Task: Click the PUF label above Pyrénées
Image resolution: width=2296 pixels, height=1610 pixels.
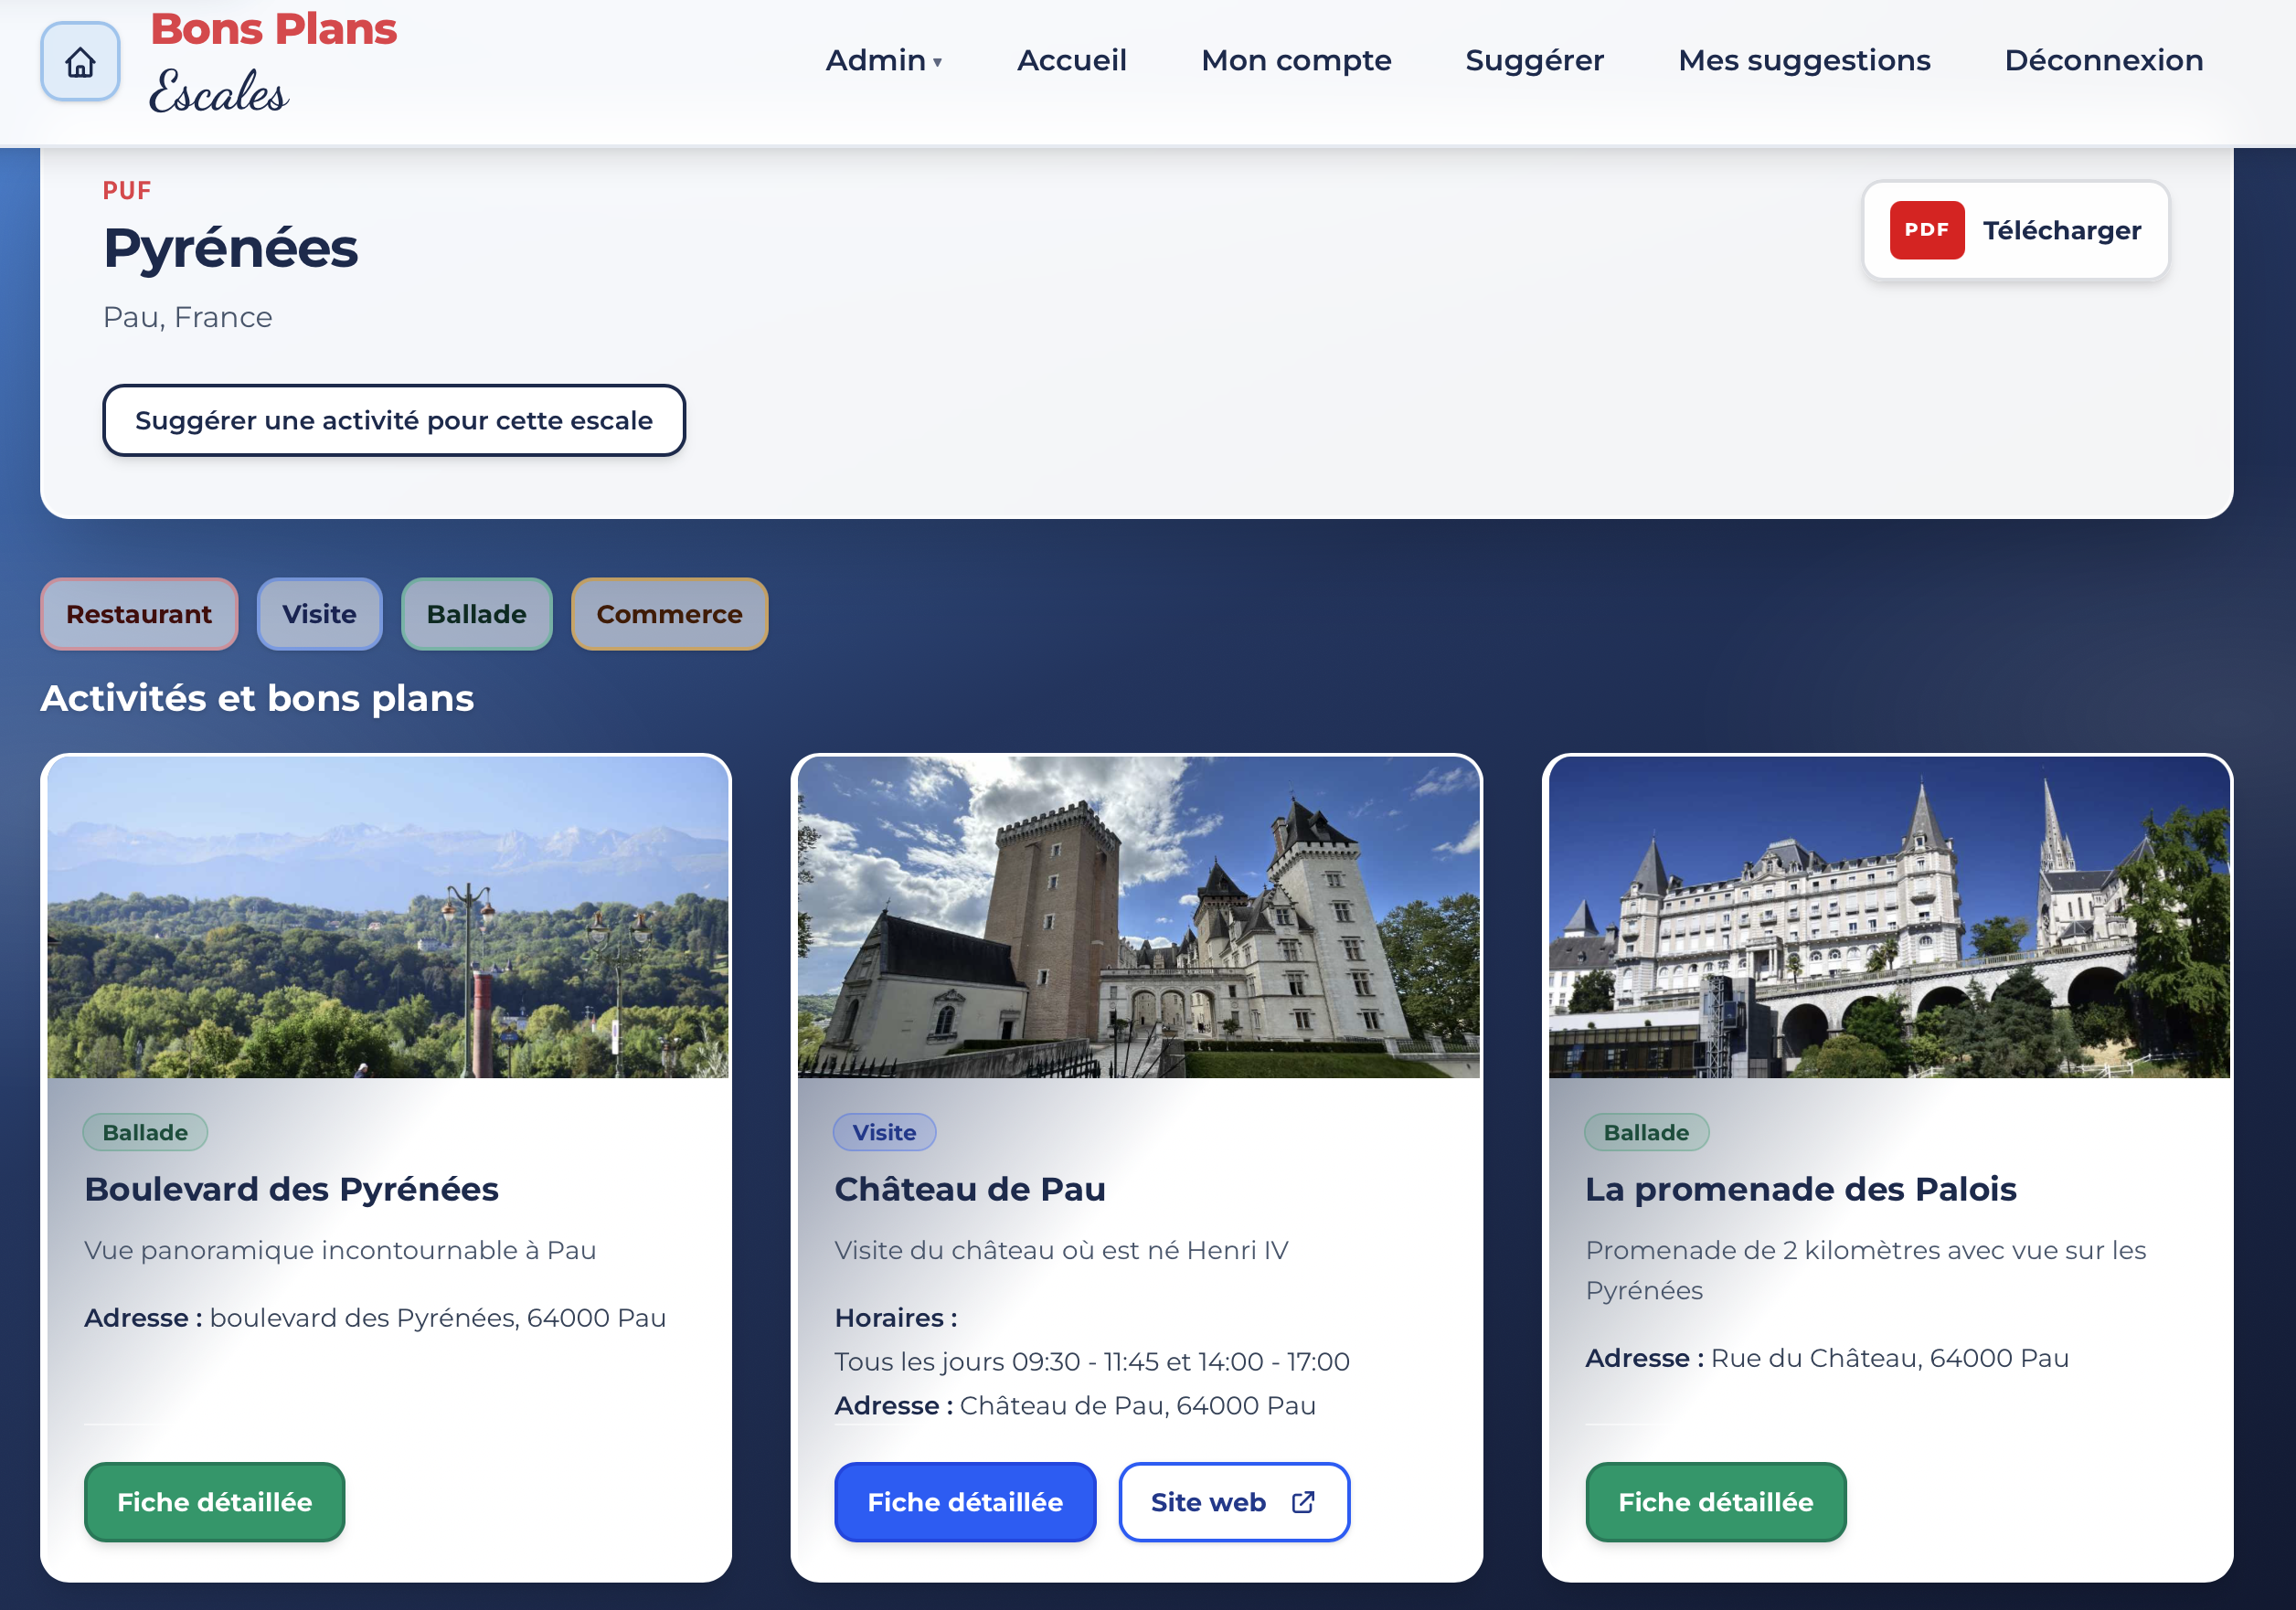Action: [x=127, y=189]
